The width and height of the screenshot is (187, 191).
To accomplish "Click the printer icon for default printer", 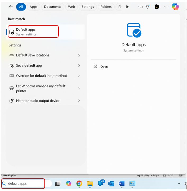I will click(12, 88).
